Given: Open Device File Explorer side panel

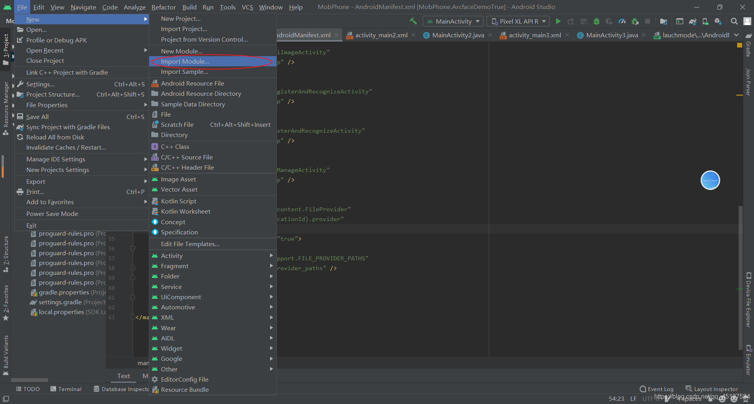Looking at the screenshot, I should (749, 300).
